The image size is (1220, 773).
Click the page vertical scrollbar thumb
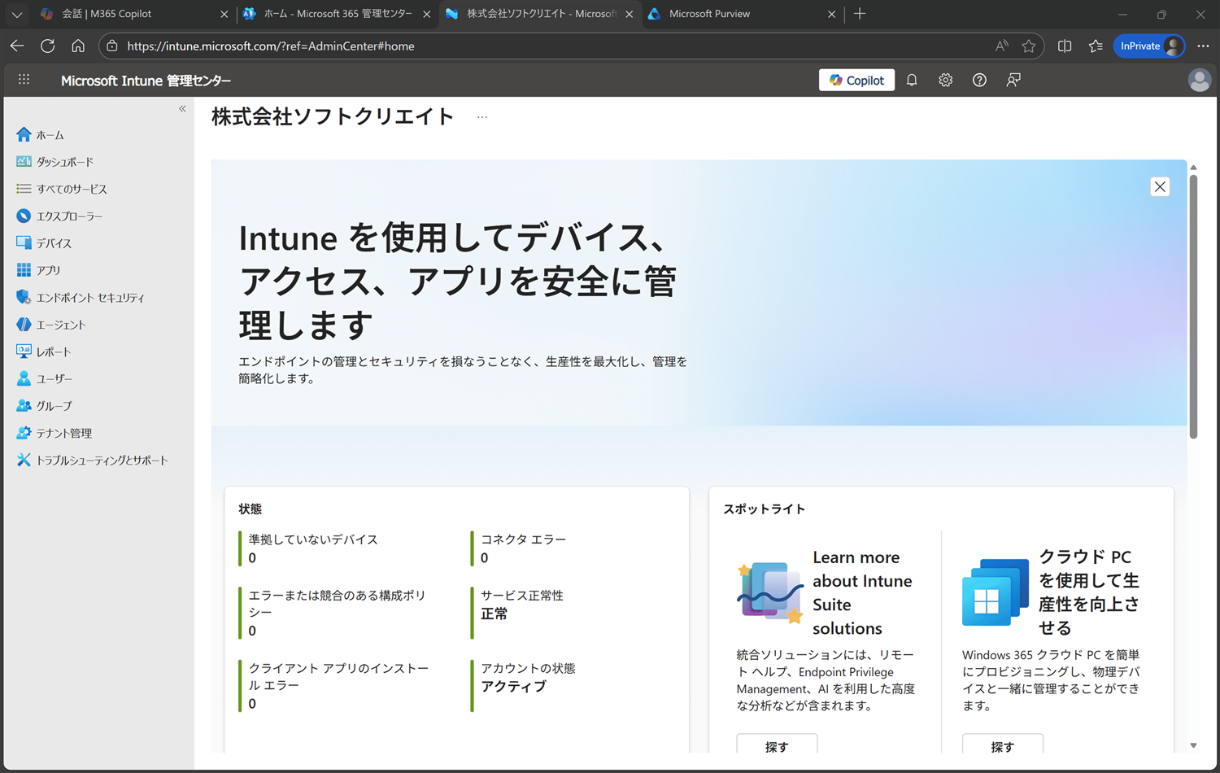coord(1193,305)
